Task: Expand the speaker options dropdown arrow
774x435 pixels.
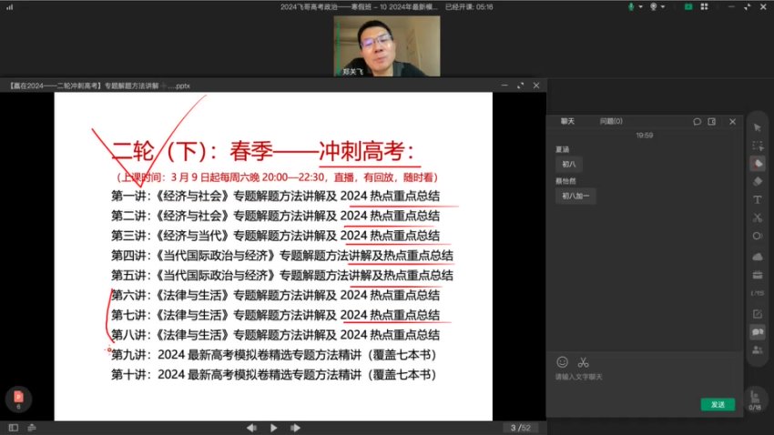Action: [x=663, y=6]
